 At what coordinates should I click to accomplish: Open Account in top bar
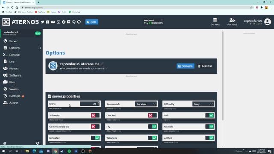click(232, 22)
